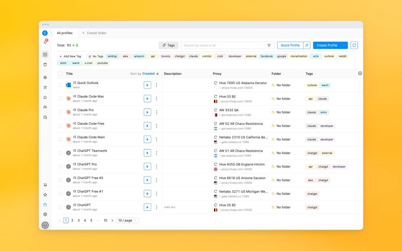Change the Sort by Created order

(x=144, y=74)
